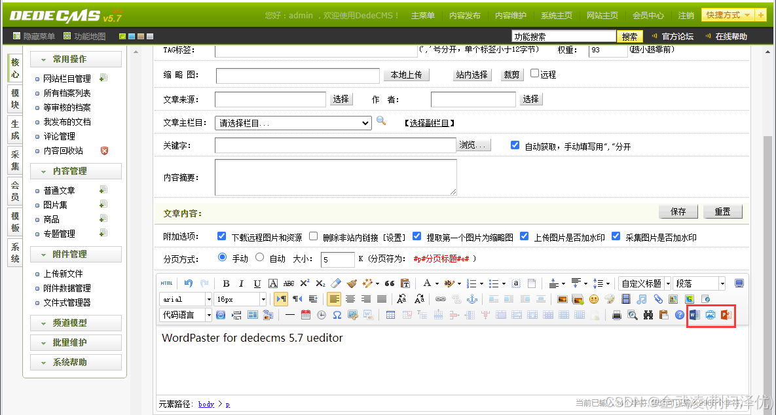Insert a special character with the Omega icon
This screenshot has height=415, width=776.
tap(337, 315)
